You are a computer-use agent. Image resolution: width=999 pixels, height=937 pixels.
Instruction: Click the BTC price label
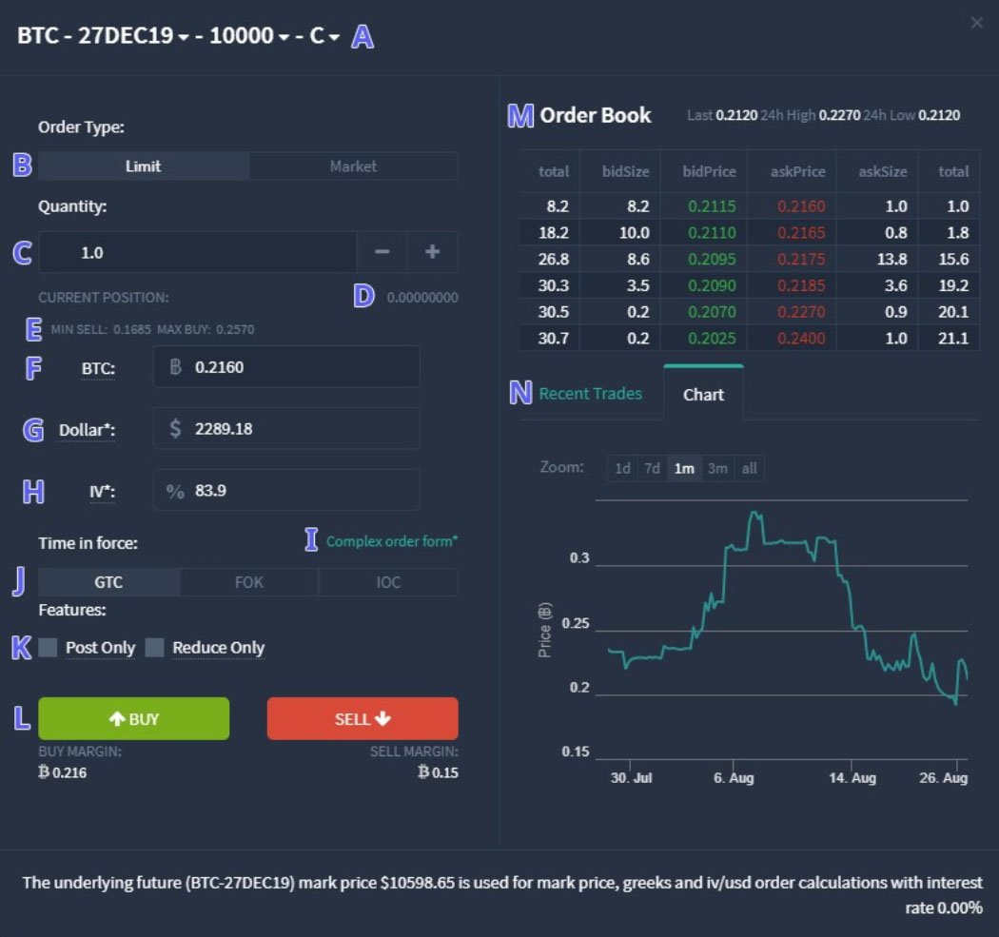pyautogui.click(x=98, y=369)
